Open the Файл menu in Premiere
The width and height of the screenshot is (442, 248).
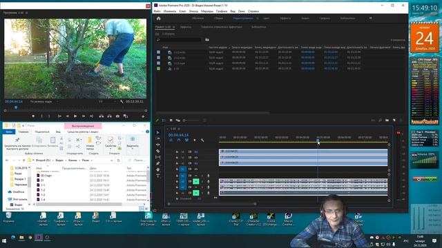click(157, 11)
